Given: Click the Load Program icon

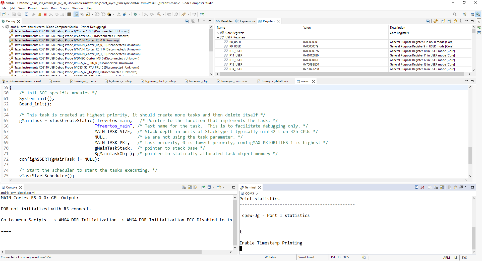Looking at the screenshot, I should [x=88, y=14].
